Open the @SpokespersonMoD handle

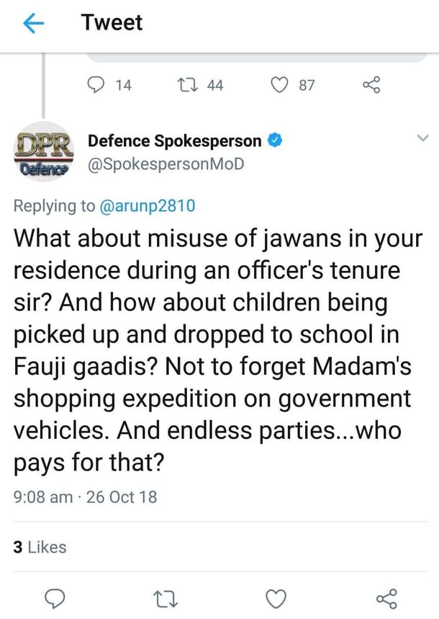[x=166, y=164]
